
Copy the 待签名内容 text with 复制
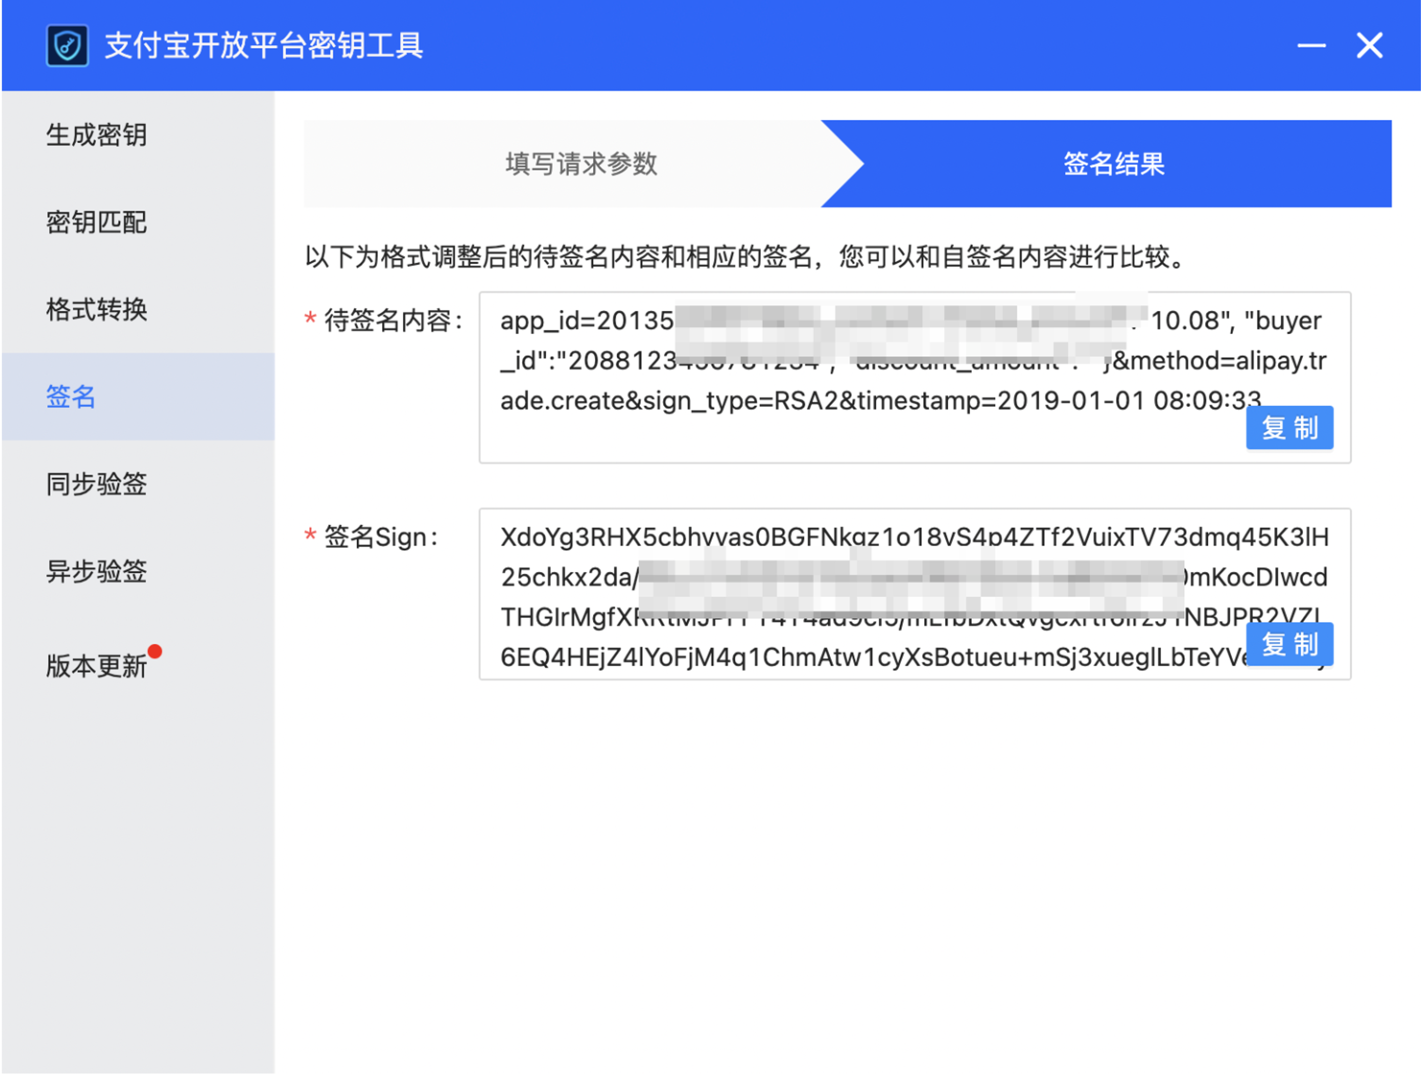coord(1290,428)
